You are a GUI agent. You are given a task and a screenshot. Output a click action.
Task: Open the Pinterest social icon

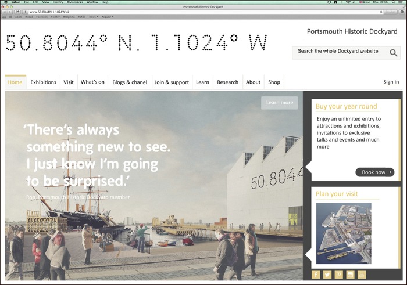339,275
